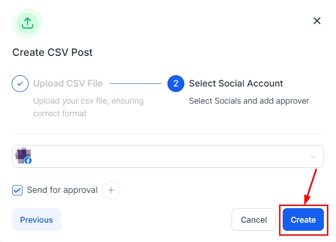The height and width of the screenshot is (242, 336).
Task: Toggle the Send for approval checkbox
Action: [x=17, y=190]
